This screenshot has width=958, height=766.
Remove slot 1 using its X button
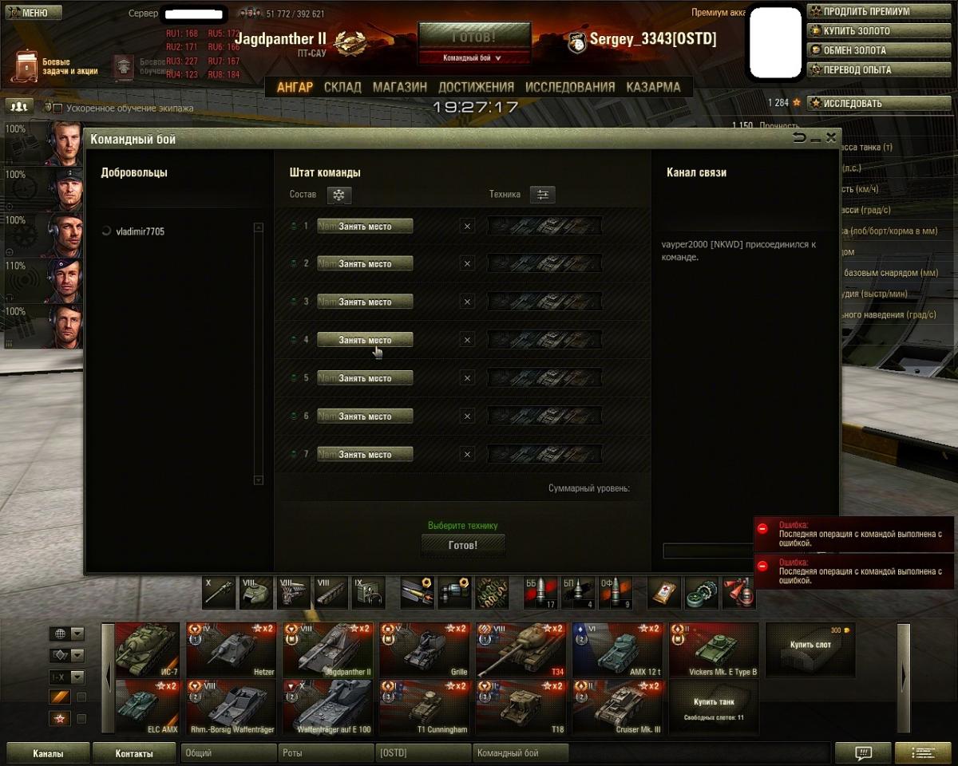(467, 227)
